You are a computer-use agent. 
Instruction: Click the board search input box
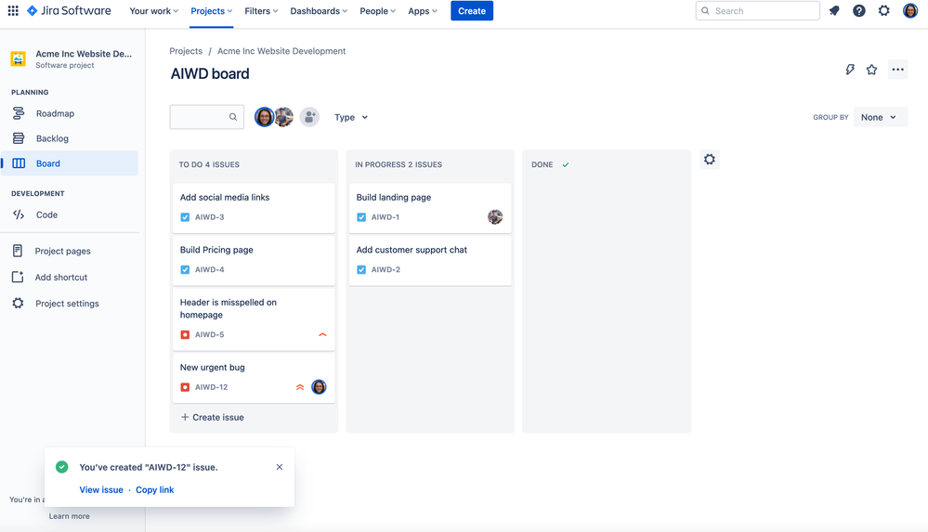[x=206, y=117]
